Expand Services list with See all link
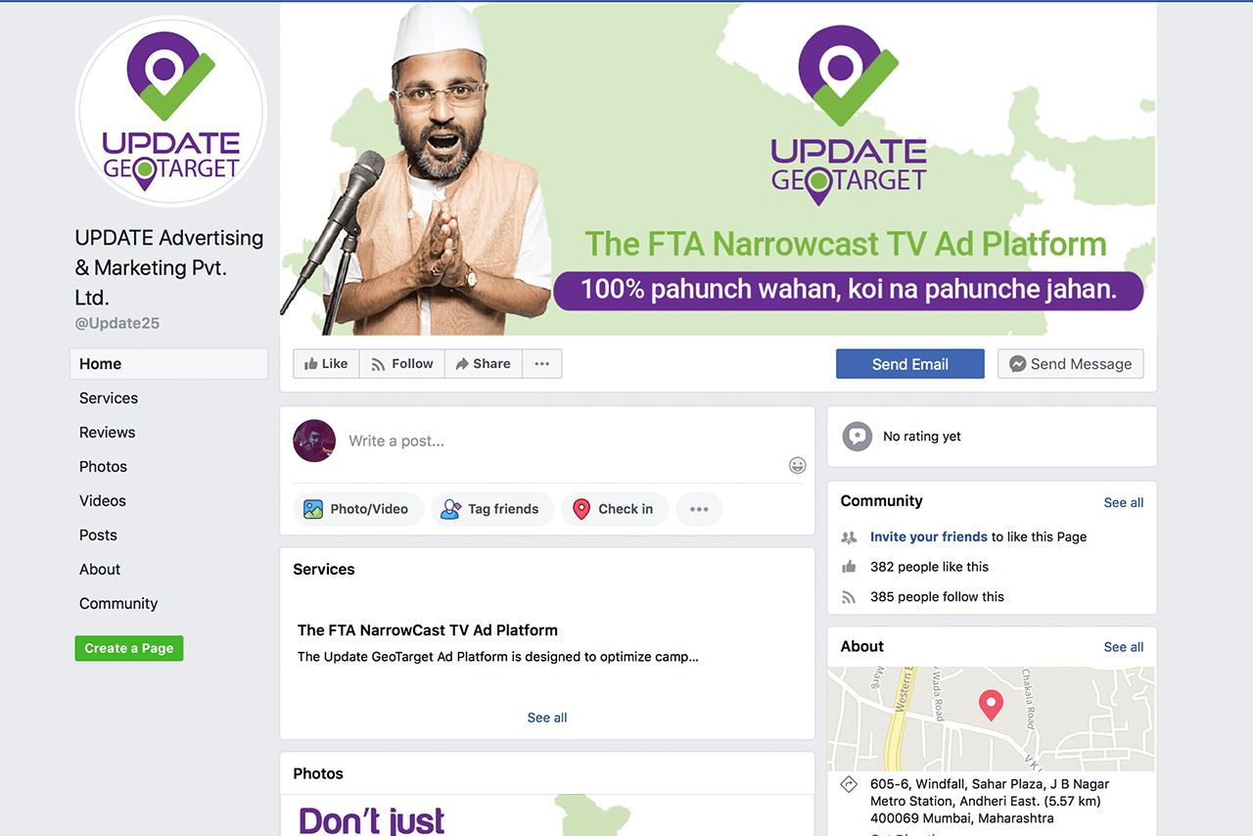The image size is (1253, 836). pos(547,718)
